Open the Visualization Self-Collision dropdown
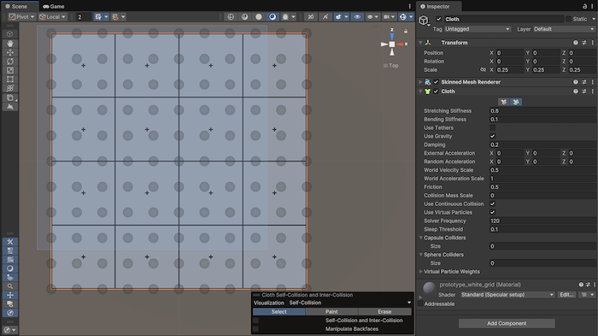The width and height of the screenshot is (598, 336). coord(350,303)
